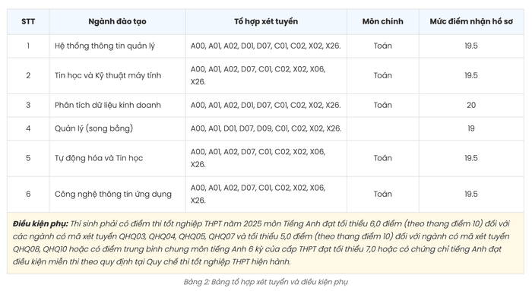This screenshot has height=291, width=532.
Task: Click the Tổ hợp xét tuyển header
Action: 266,21
